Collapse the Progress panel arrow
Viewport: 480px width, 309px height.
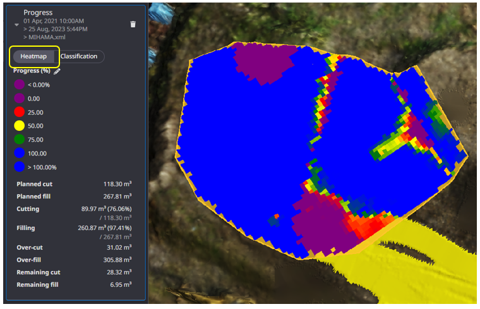[x=16, y=24]
